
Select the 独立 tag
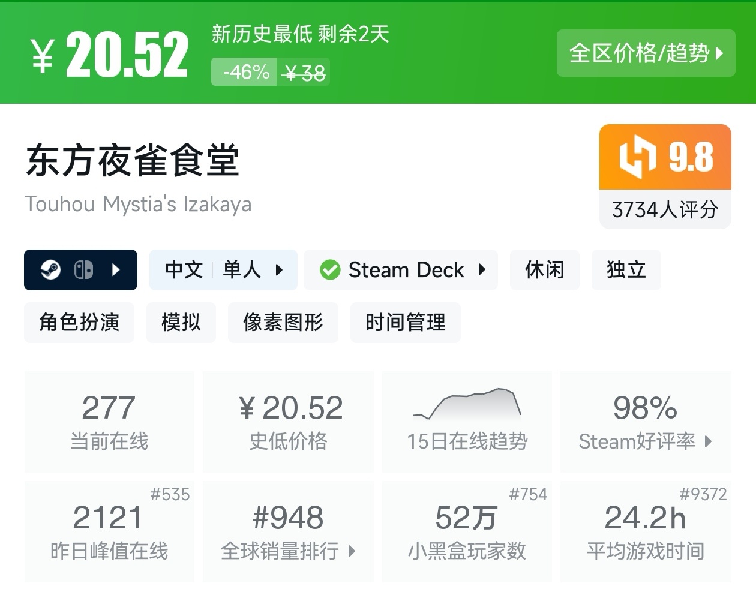626,270
